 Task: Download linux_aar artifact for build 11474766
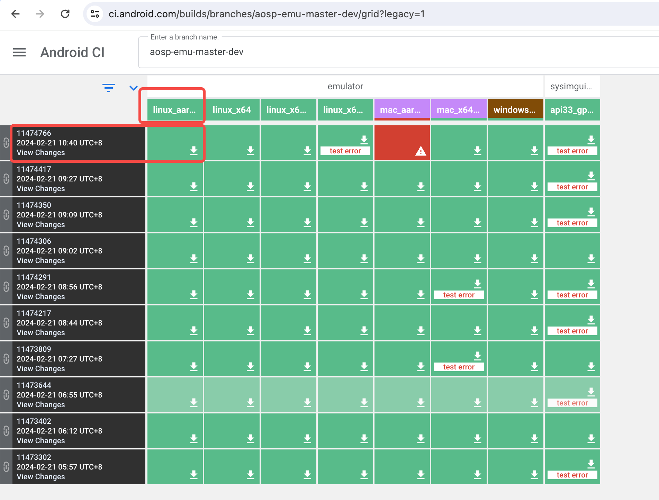[194, 150]
